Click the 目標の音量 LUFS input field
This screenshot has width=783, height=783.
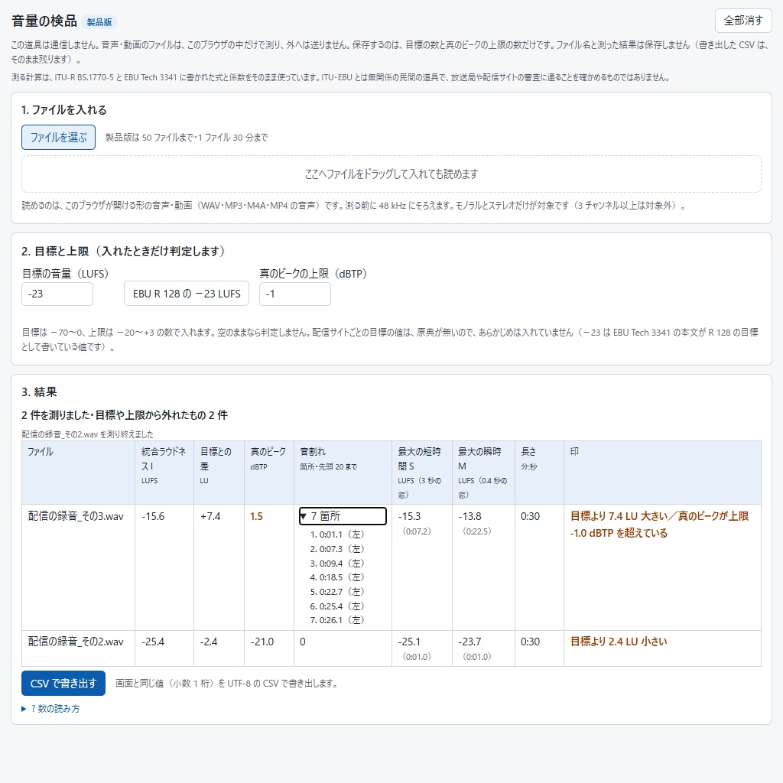57,294
